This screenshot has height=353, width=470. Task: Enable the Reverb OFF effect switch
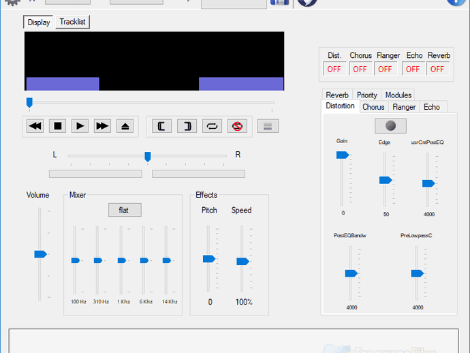pyautogui.click(x=437, y=69)
